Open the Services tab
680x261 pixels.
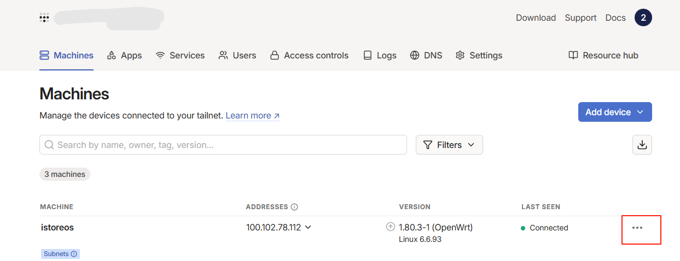180,55
